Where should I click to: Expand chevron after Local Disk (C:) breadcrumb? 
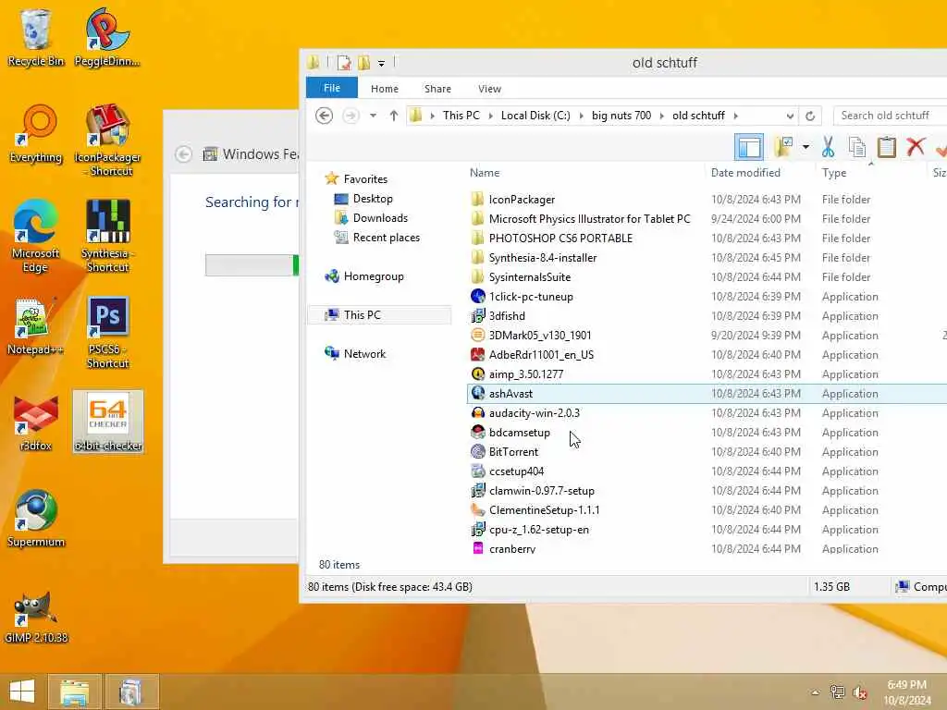tap(581, 116)
